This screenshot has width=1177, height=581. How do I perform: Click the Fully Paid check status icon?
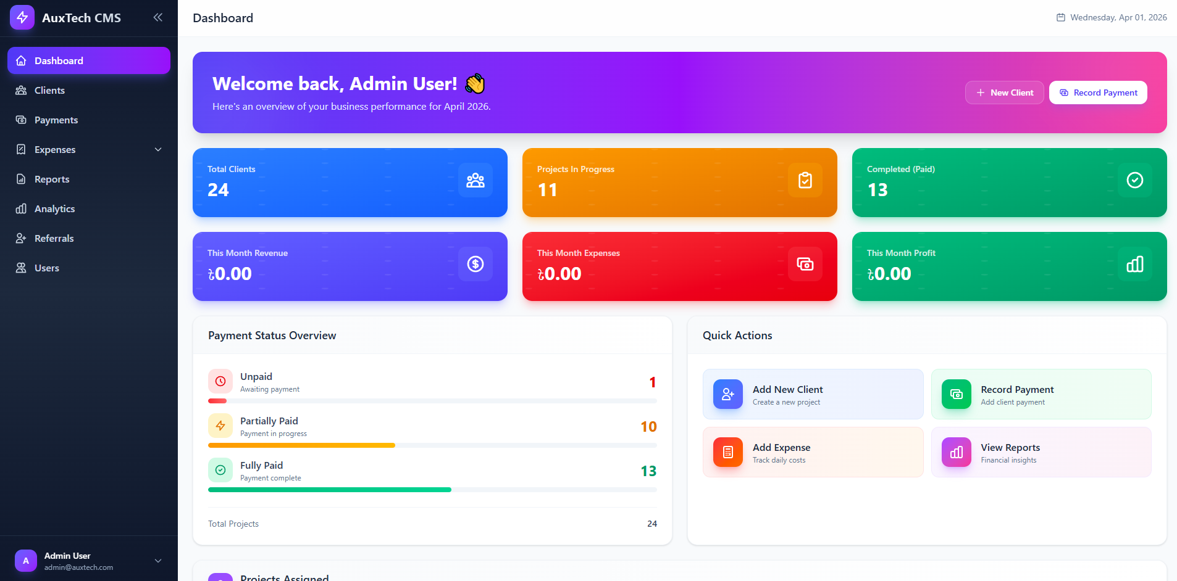220,471
